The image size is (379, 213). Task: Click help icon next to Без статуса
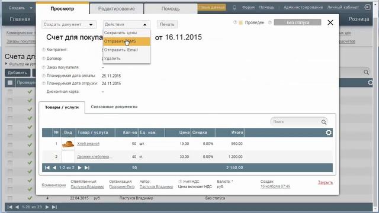[270, 22]
